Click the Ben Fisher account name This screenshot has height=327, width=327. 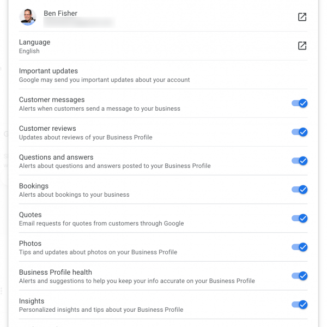(60, 13)
